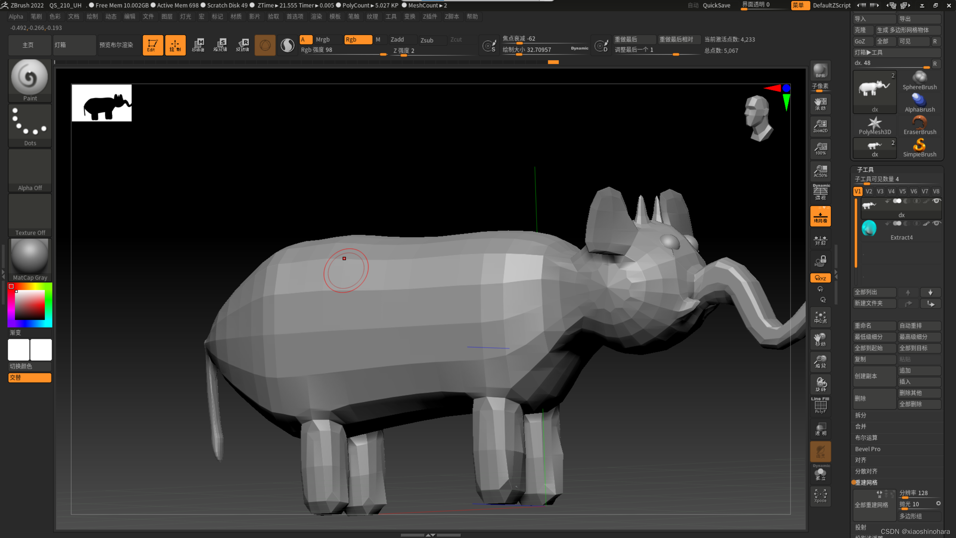The width and height of the screenshot is (956, 538).
Task: Select the SimpleBrush tool
Action: click(919, 147)
